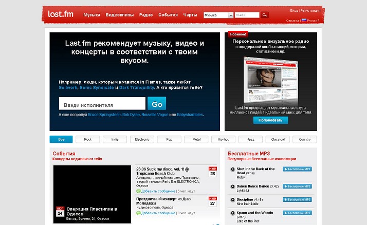Download free MP3 of Discipline
The height and width of the screenshot is (225, 367).
297,200
